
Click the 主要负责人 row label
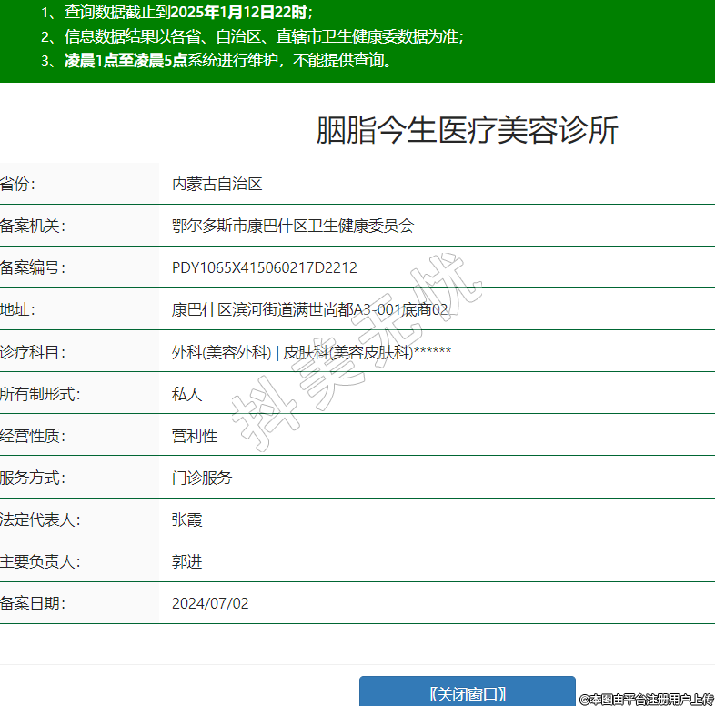[x=40, y=561]
